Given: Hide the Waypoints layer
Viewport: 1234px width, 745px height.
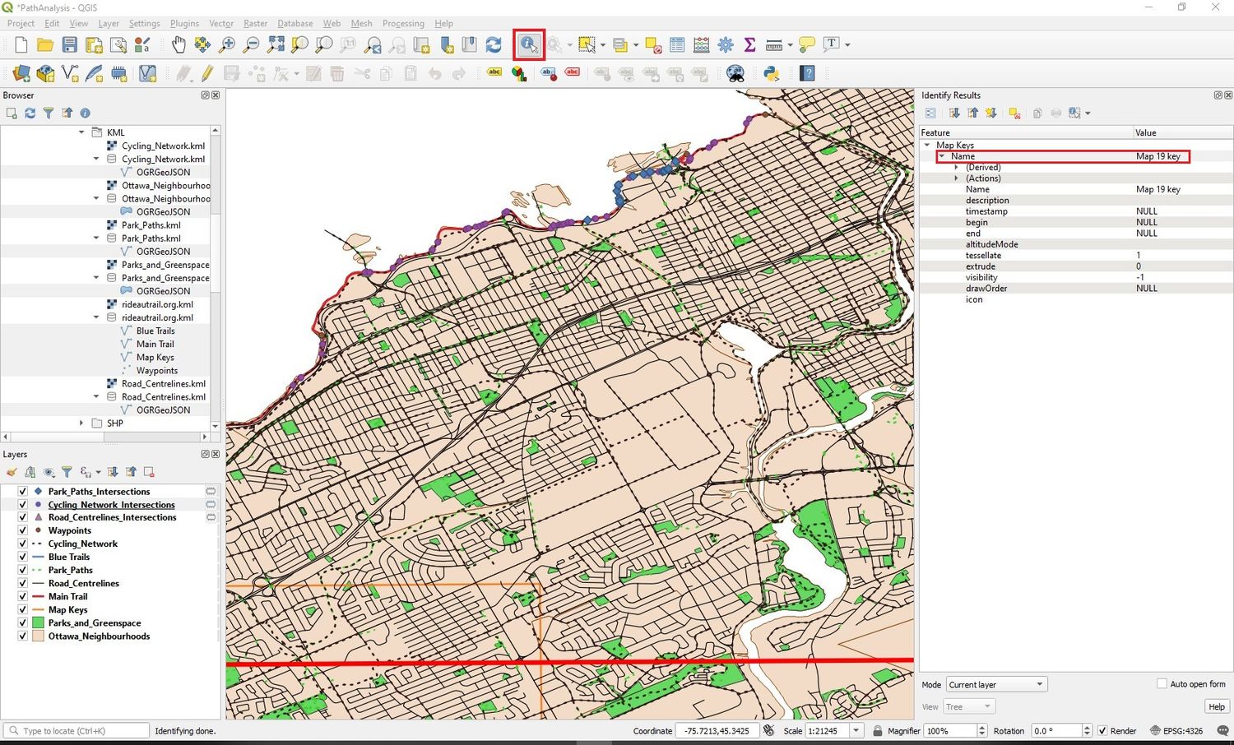Looking at the screenshot, I should click(23, 530).
